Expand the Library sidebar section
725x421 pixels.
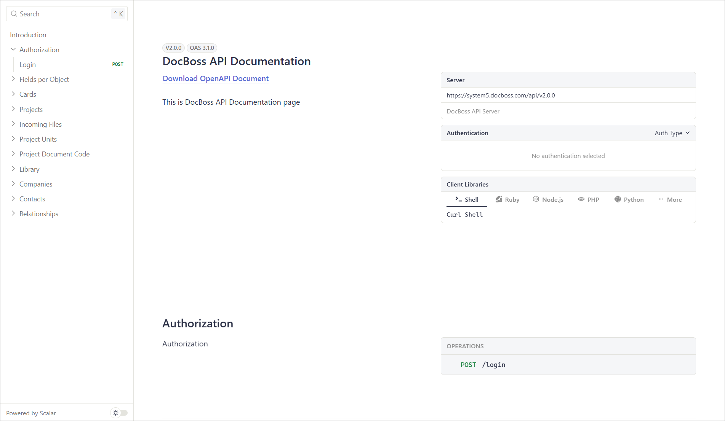coord(13,169)
